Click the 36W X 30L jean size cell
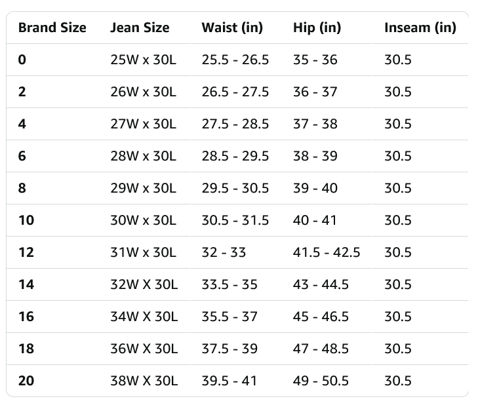This screenshot has height=405, width=478. 144,349
